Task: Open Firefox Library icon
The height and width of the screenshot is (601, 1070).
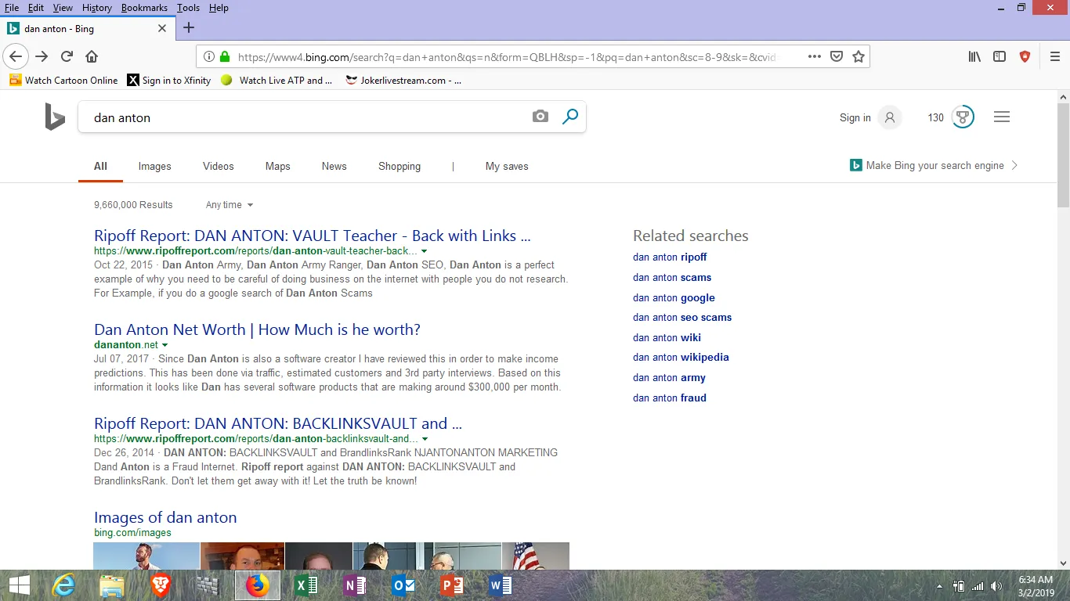Action: pyautogui.click(x=974, y=56)
